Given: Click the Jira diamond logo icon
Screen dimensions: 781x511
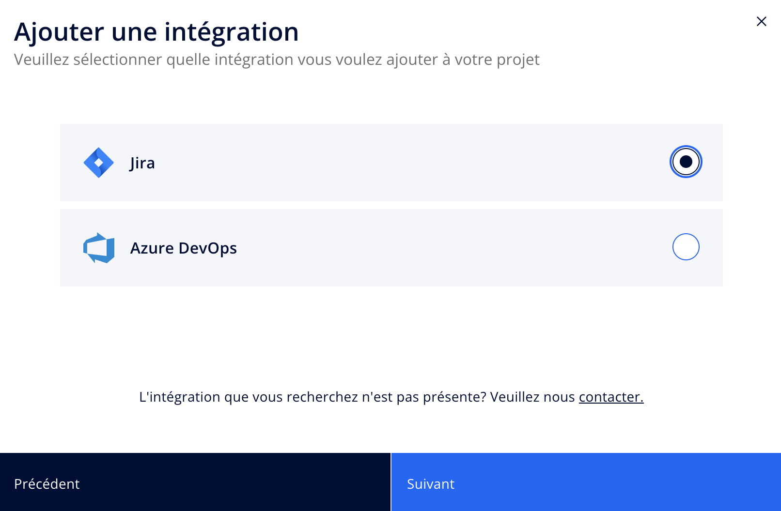Looking at the screenshot, I should (x=99, y=163).
